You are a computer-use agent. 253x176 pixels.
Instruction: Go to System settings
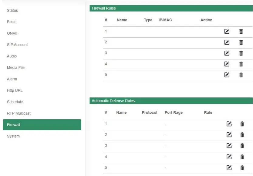click(13, 136)
